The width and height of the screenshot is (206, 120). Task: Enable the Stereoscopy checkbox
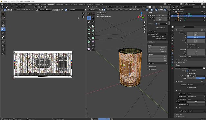coord(177,62)
